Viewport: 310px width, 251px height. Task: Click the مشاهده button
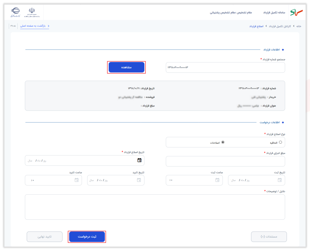[126, 67]
